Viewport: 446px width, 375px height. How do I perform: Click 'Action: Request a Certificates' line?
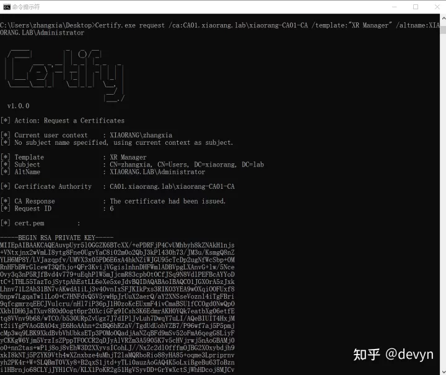point(69,121)
